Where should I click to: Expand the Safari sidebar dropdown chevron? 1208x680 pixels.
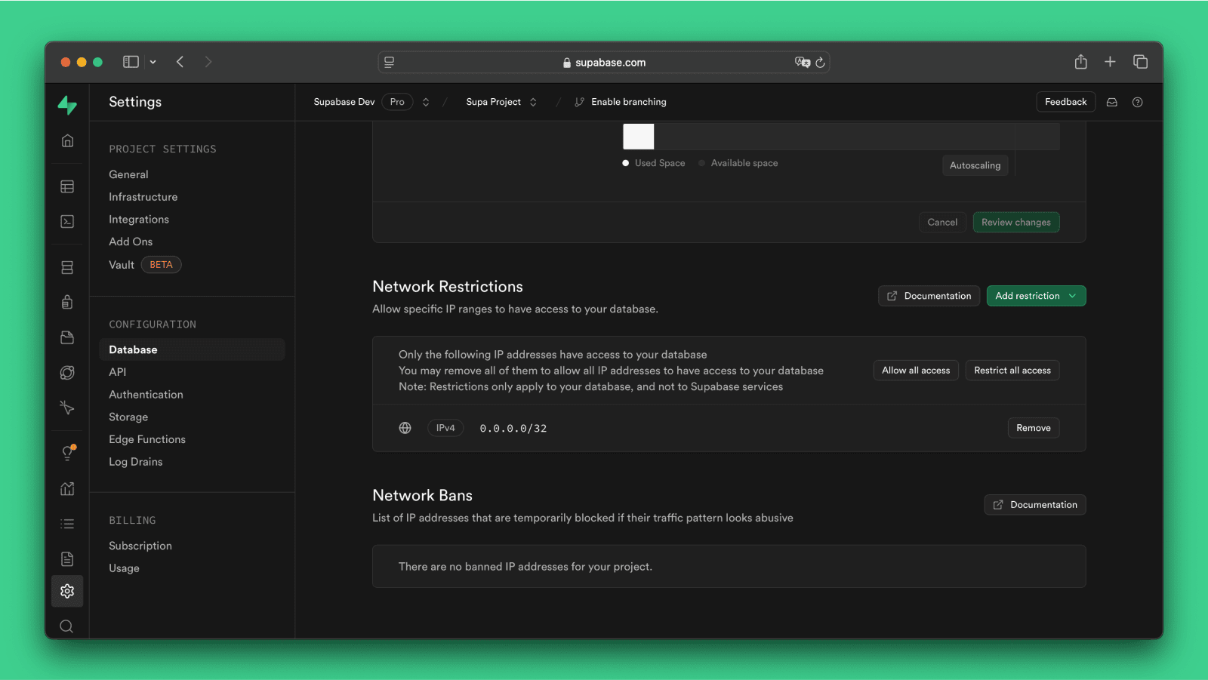tap(153, 62)
